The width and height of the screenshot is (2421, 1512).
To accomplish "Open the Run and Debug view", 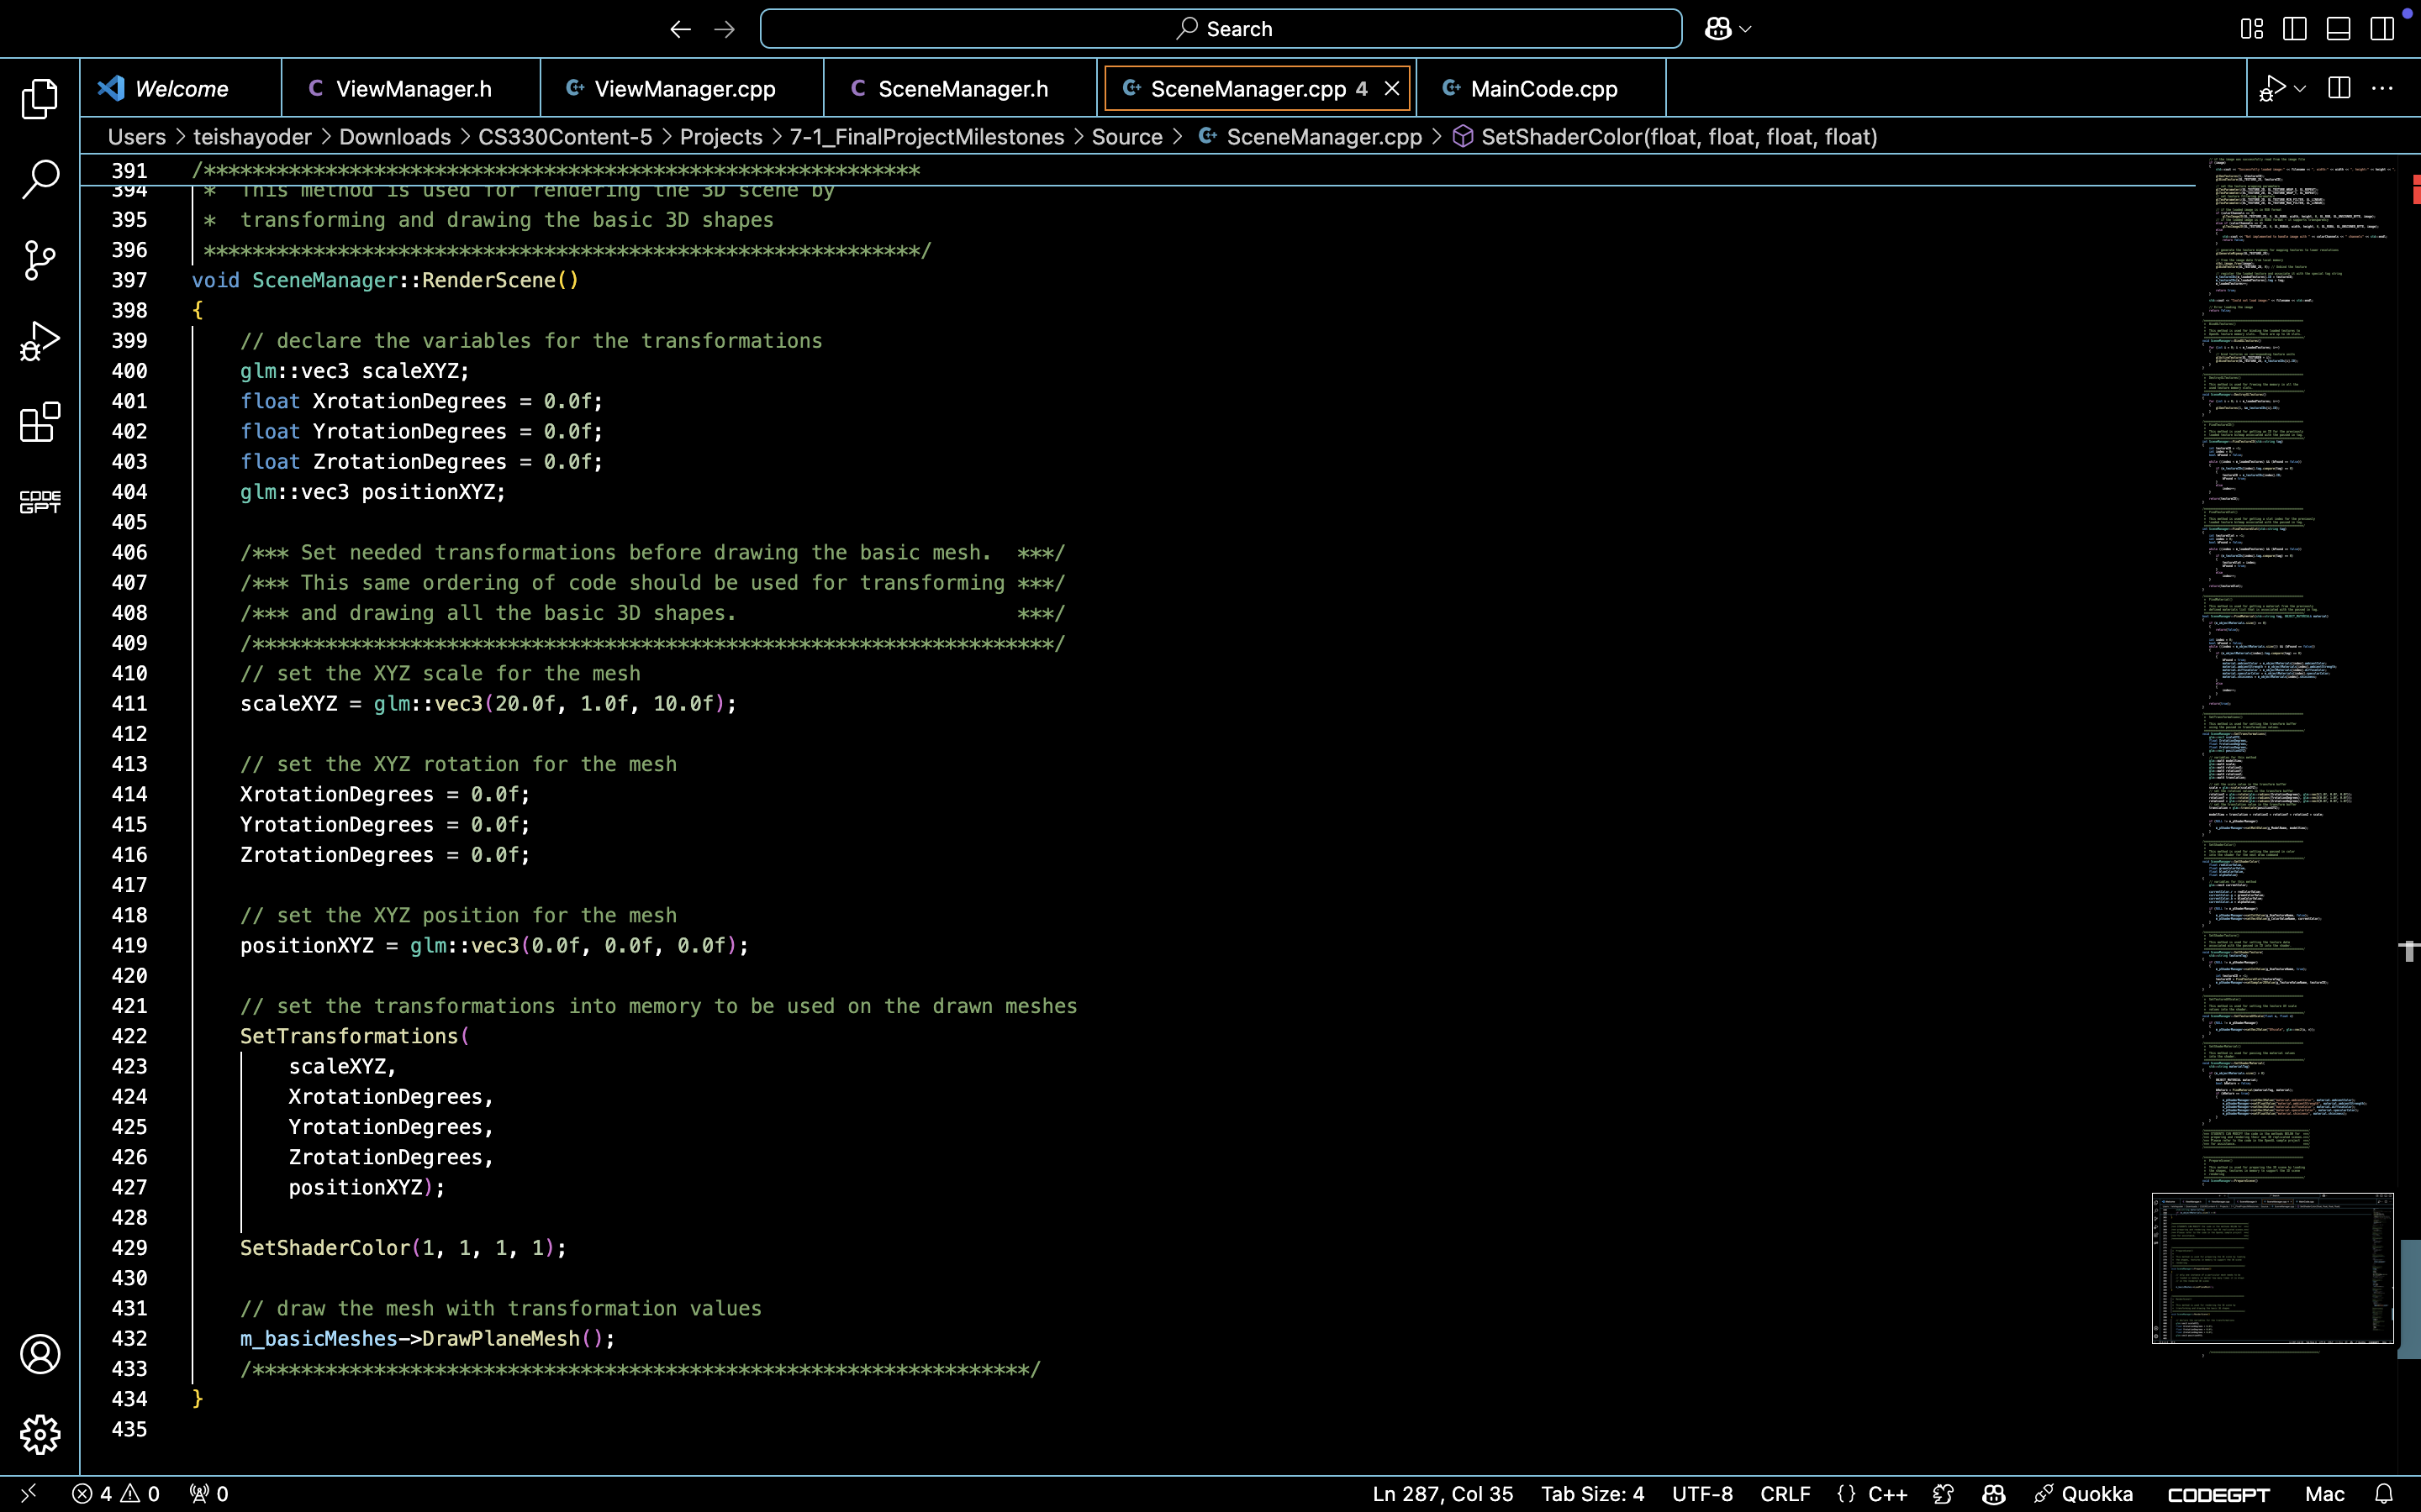I will [40, 341].
